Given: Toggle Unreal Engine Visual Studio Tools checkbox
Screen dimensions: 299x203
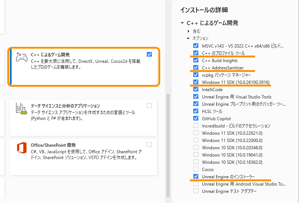Looking at the screenshot, I should pos(196,96).
